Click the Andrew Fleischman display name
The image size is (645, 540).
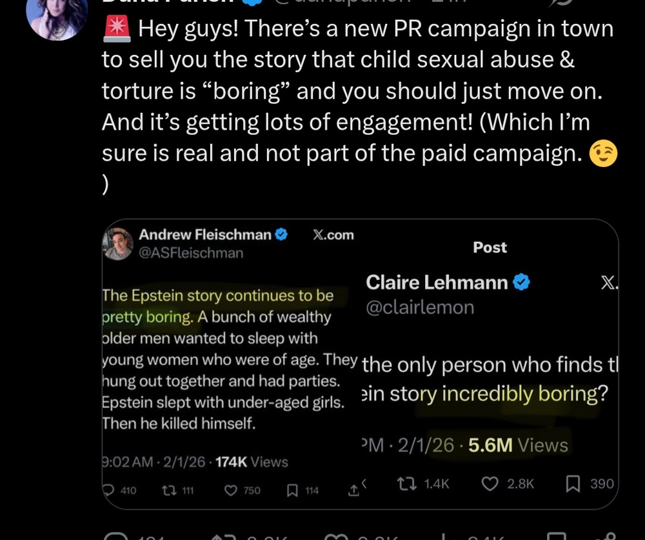pos(205,235)
